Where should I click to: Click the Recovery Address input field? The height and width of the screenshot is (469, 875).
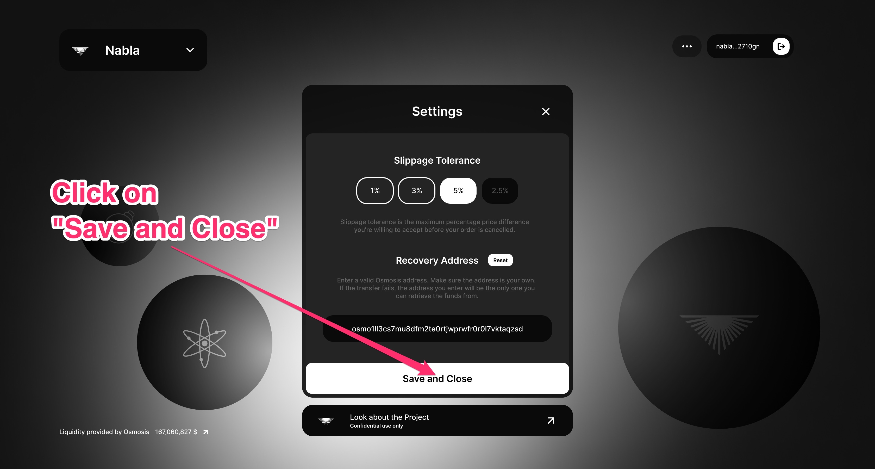click(436, 329)
